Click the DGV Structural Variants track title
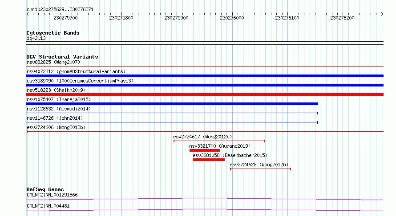396x216 pixels. click(x=62, y=57)
